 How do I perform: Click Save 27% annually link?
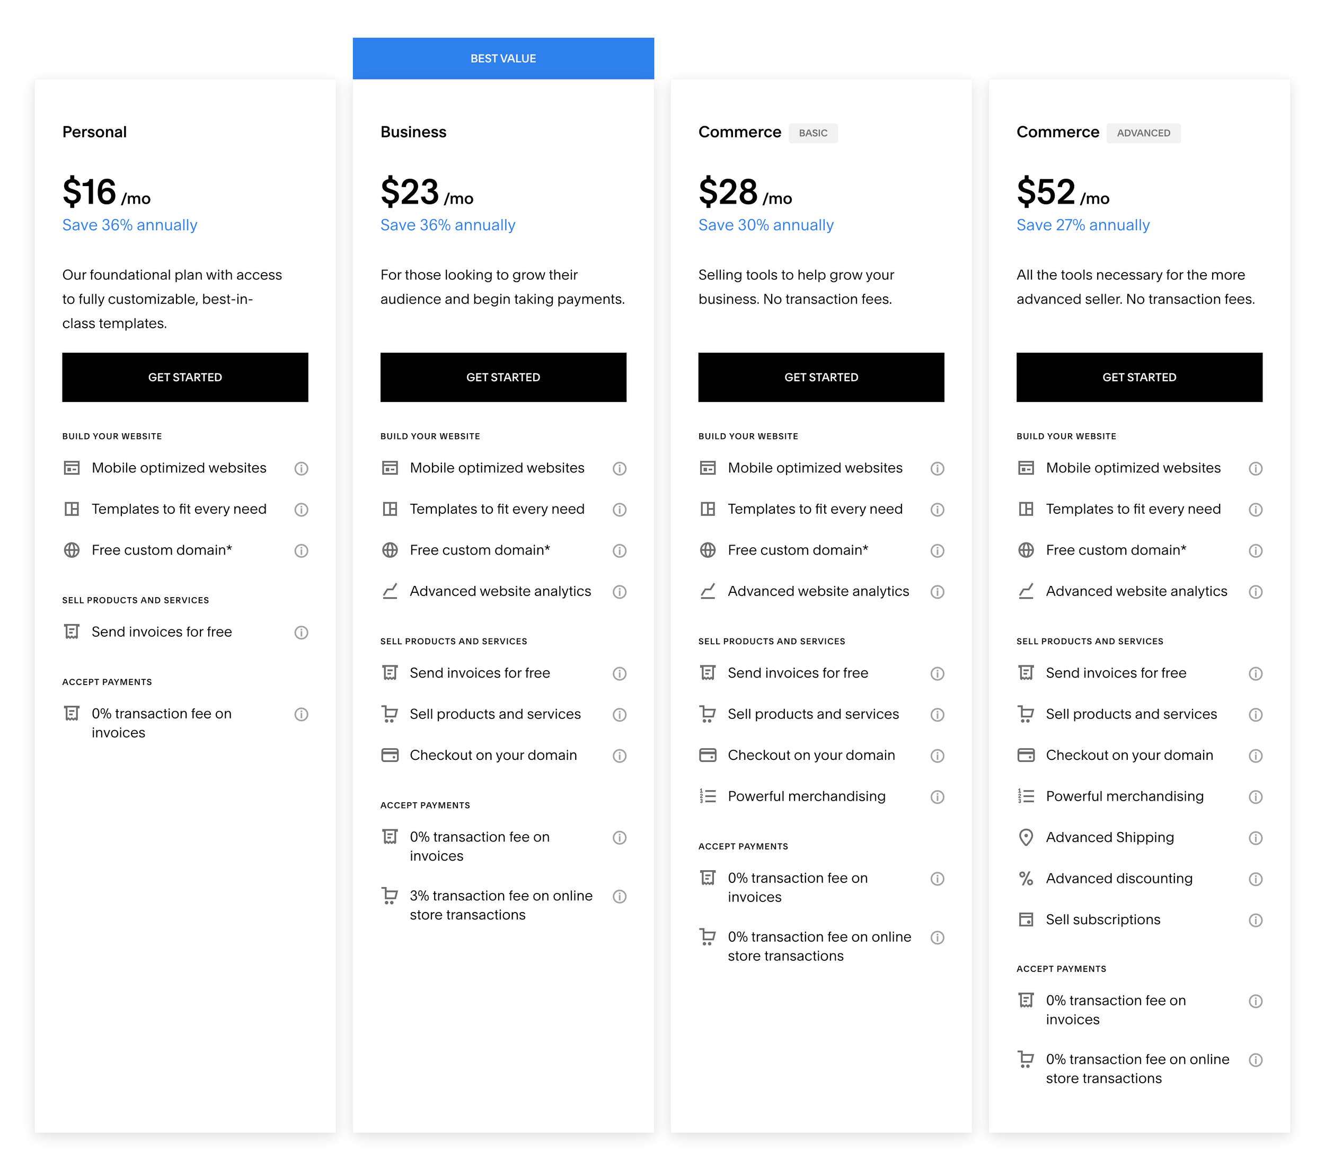click(1083, 225)
